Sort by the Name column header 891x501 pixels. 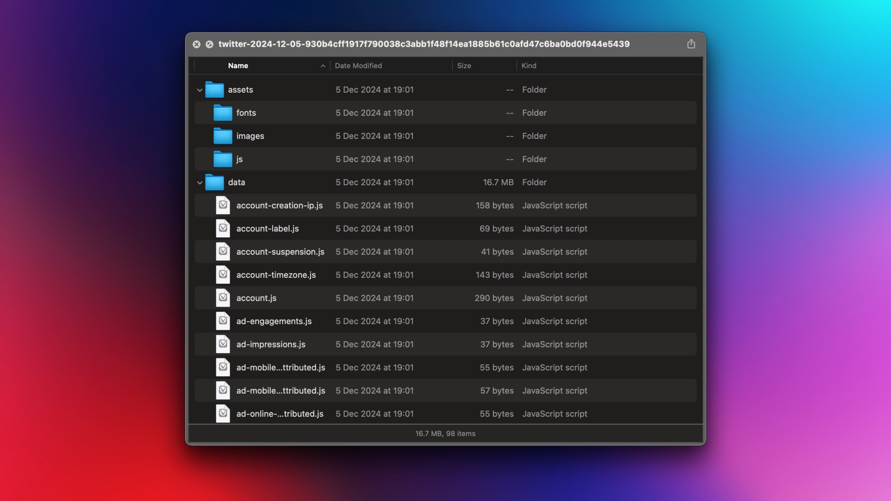pyautogui.click(x=238, y=65)
